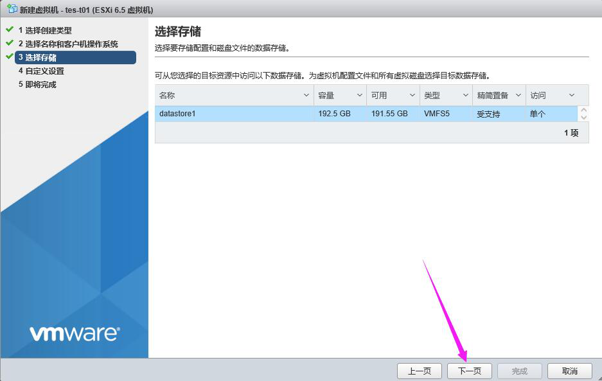The image size is (602, 381).
Task: Click the 完成 button
Action: click(520, 371)
